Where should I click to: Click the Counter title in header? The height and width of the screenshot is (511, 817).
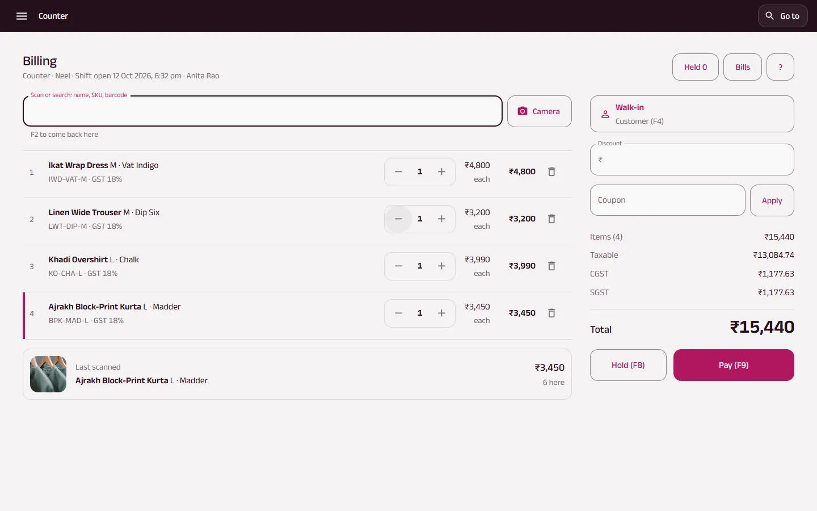tap(53, 16)
